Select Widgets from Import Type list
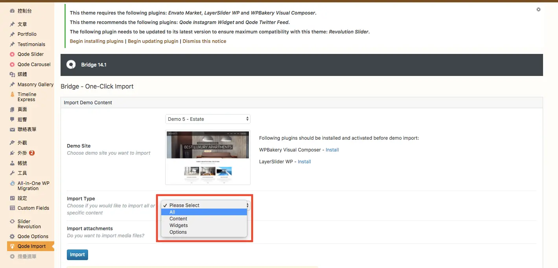This screenshot has height=268, width=558. pos(204,225)
